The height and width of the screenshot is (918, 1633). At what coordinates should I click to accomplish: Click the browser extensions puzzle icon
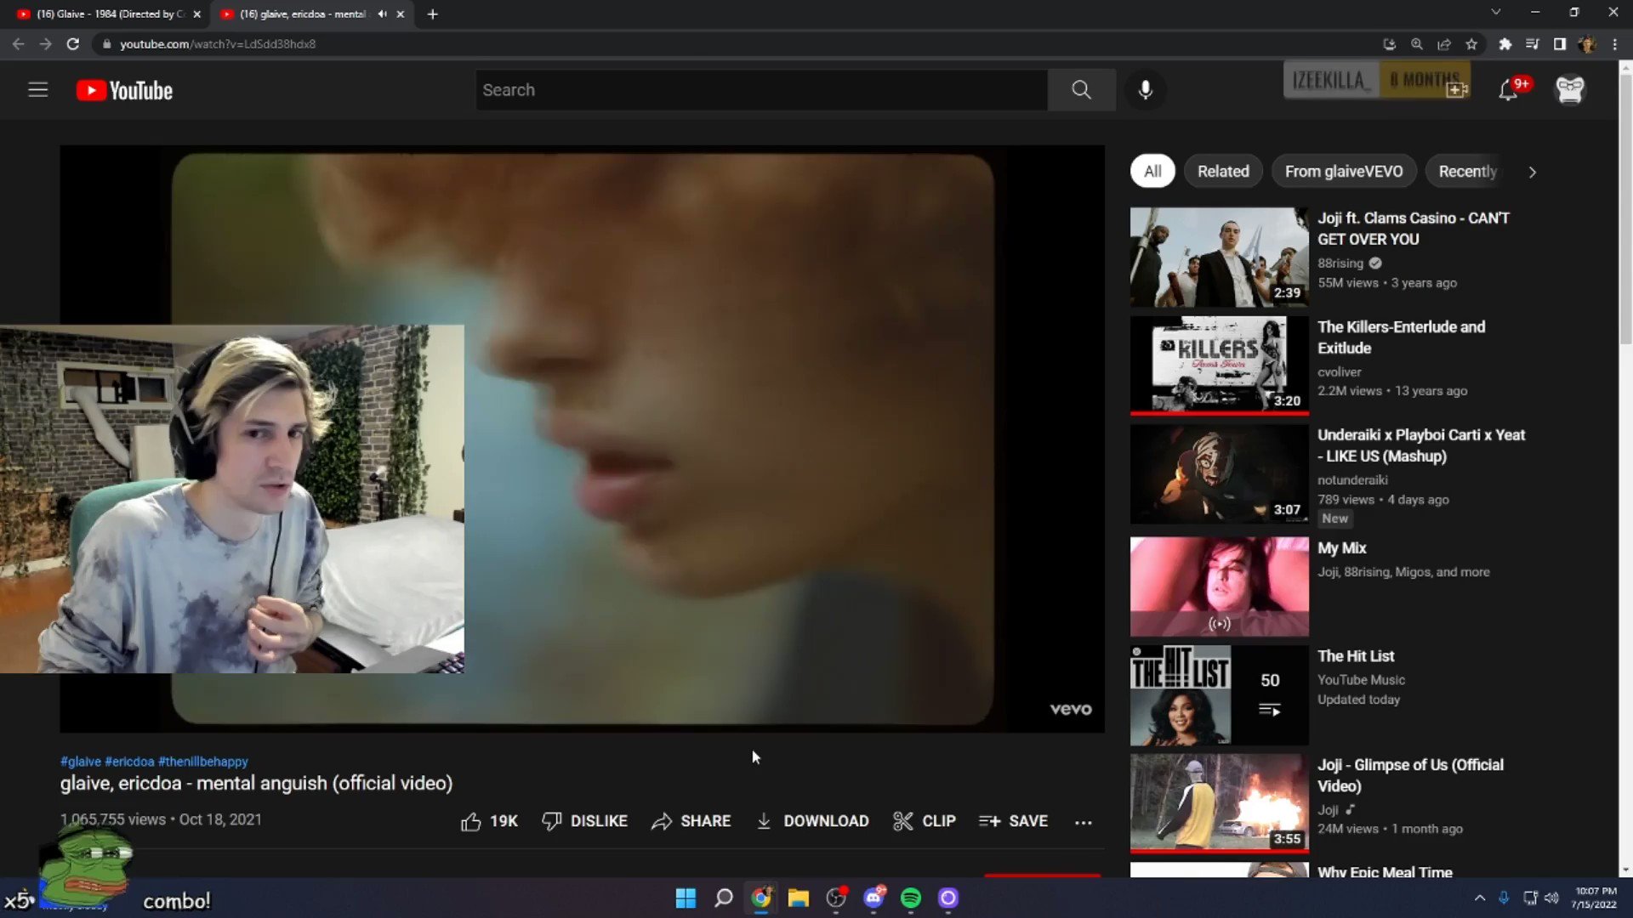(x=1505, y=44)
